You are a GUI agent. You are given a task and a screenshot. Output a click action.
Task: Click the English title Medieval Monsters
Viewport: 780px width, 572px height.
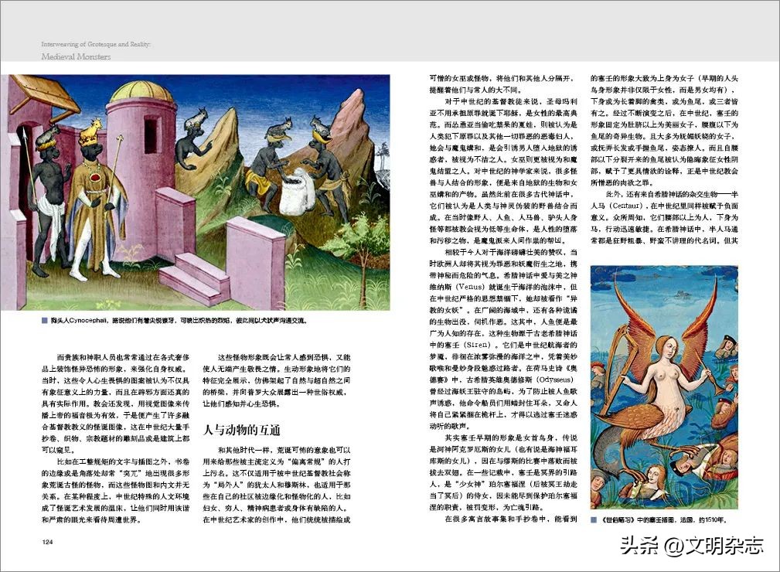point(75,57)
